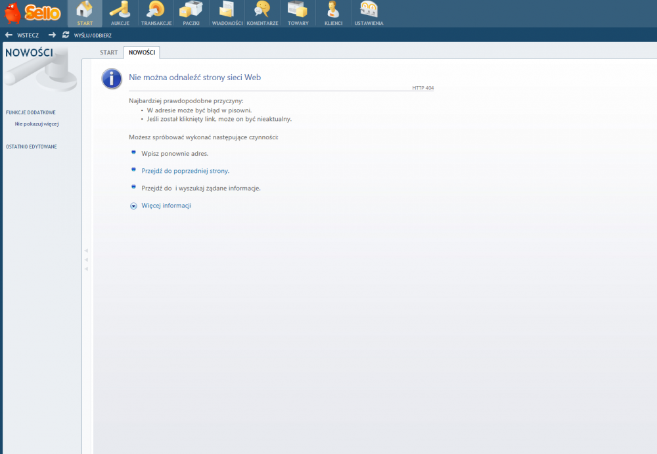Viewport: 657px width, 454px height.
Task: Open the Towary goods icon
Action: point(298,11)
